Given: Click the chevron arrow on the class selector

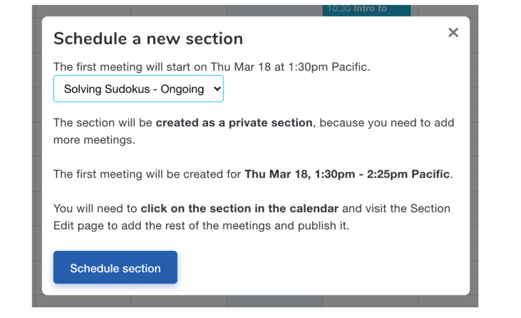Looking at the screenshot, I should (x=217, y=89).
